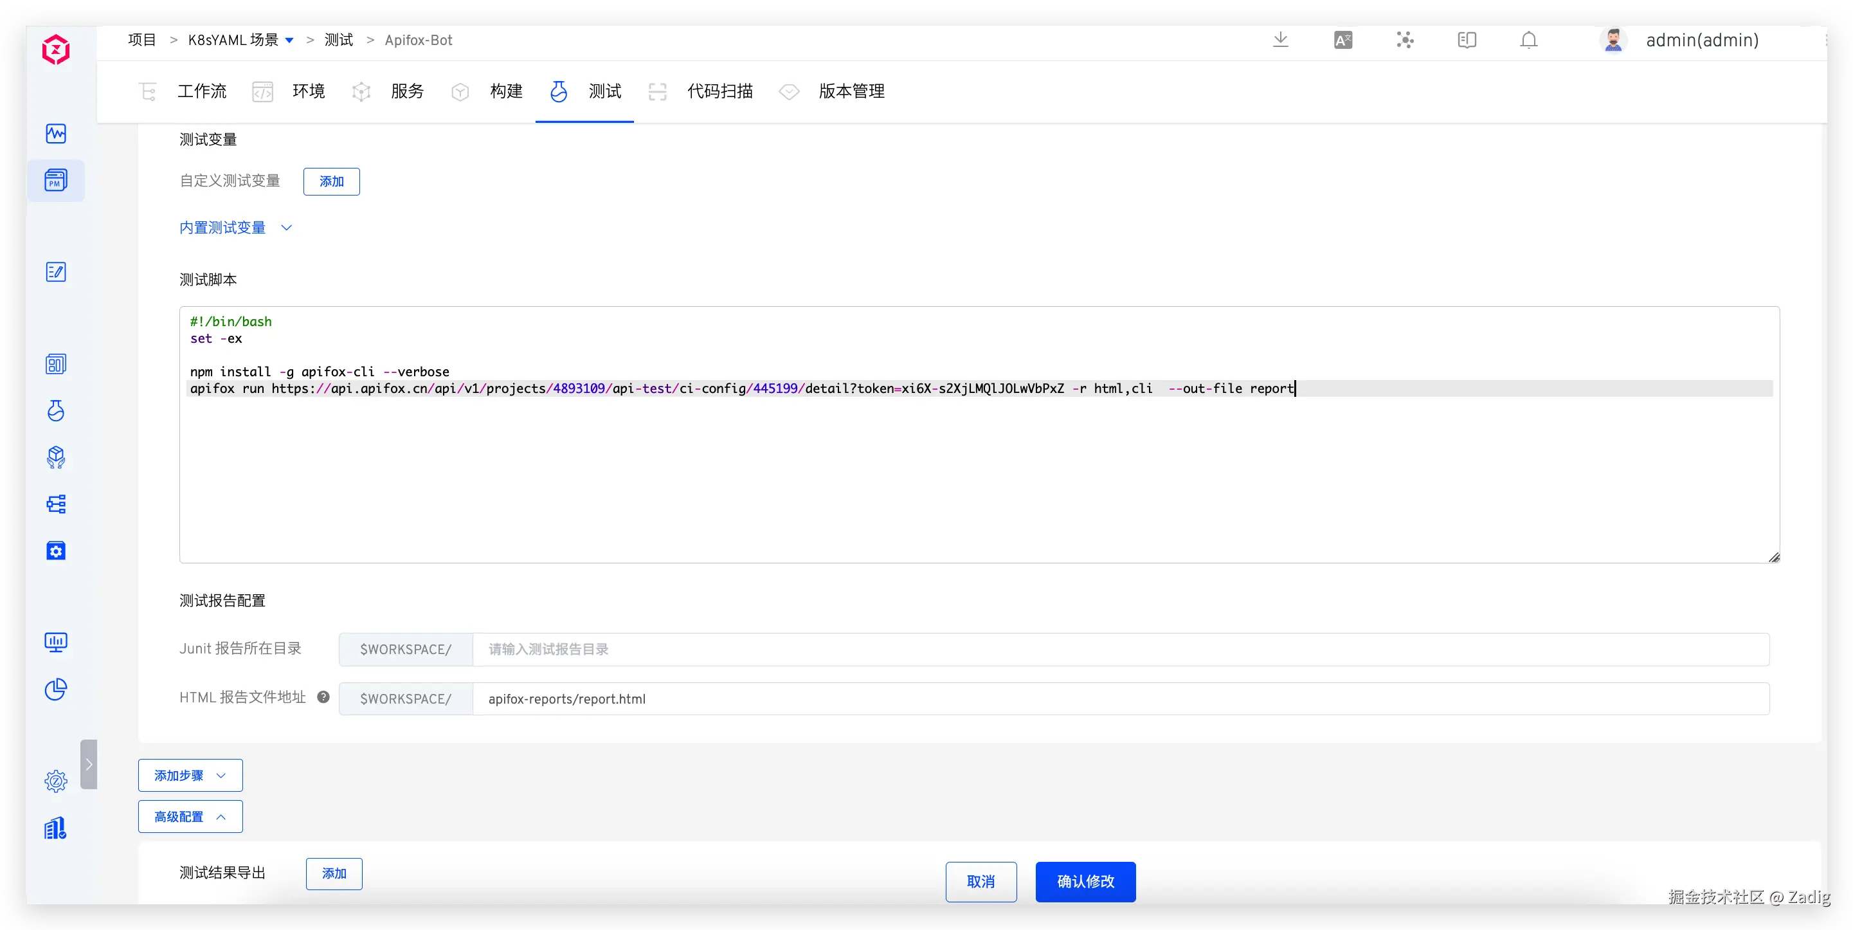Switch to the 代码扫描 tab
The width and height of the screenshot is (1853, 930).
(x=719, y=91)
